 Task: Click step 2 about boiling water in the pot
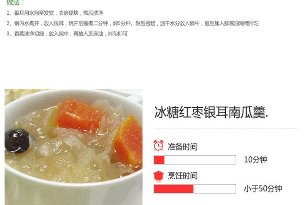pos(132,23)
